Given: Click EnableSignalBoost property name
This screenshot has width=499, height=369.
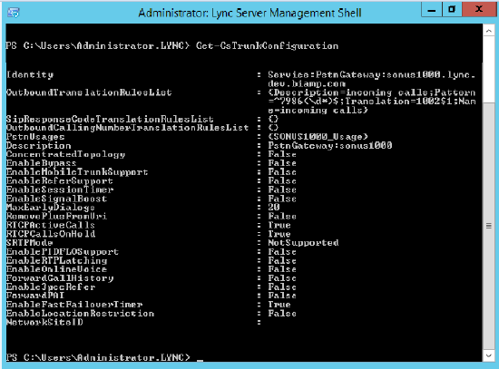Looking at the screenshot, I should click(x=56, y=199).
